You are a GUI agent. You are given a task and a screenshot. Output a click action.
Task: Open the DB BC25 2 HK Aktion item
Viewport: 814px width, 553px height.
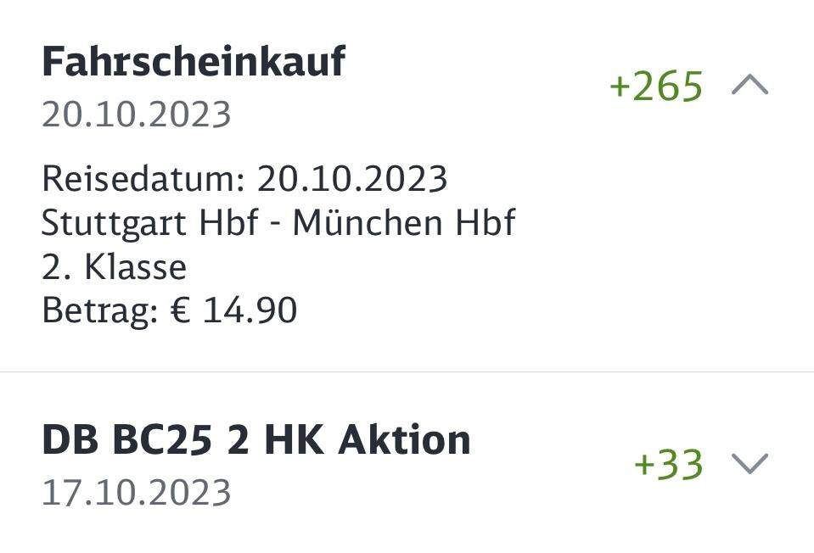click(254, 439)
